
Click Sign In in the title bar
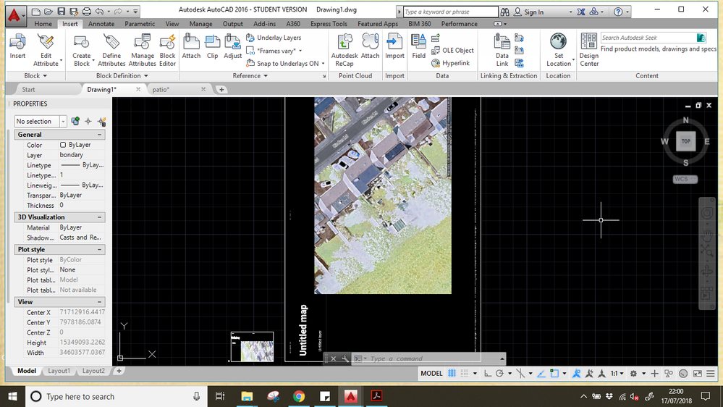tap(533, 12)
